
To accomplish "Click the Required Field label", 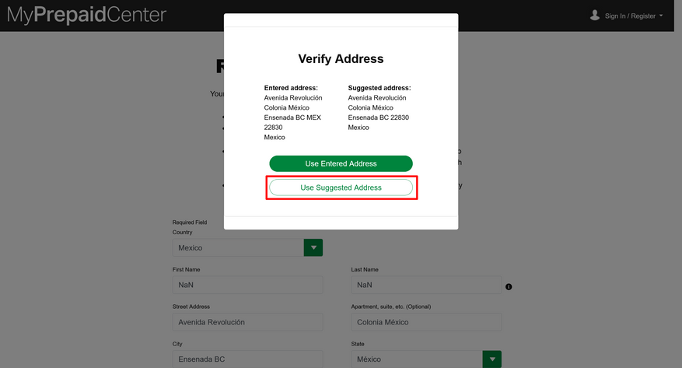I will (190, 223).
